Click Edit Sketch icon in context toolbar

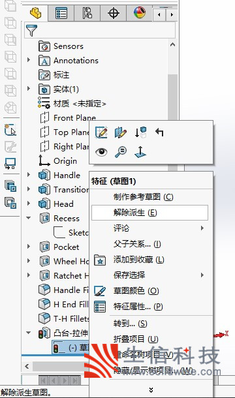101,132
